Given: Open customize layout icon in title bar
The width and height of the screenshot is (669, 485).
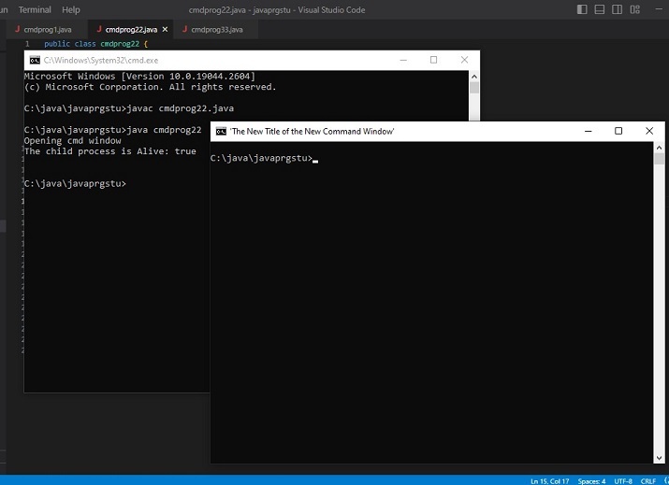Looking at the screenshot, I should tap(635, 9).
